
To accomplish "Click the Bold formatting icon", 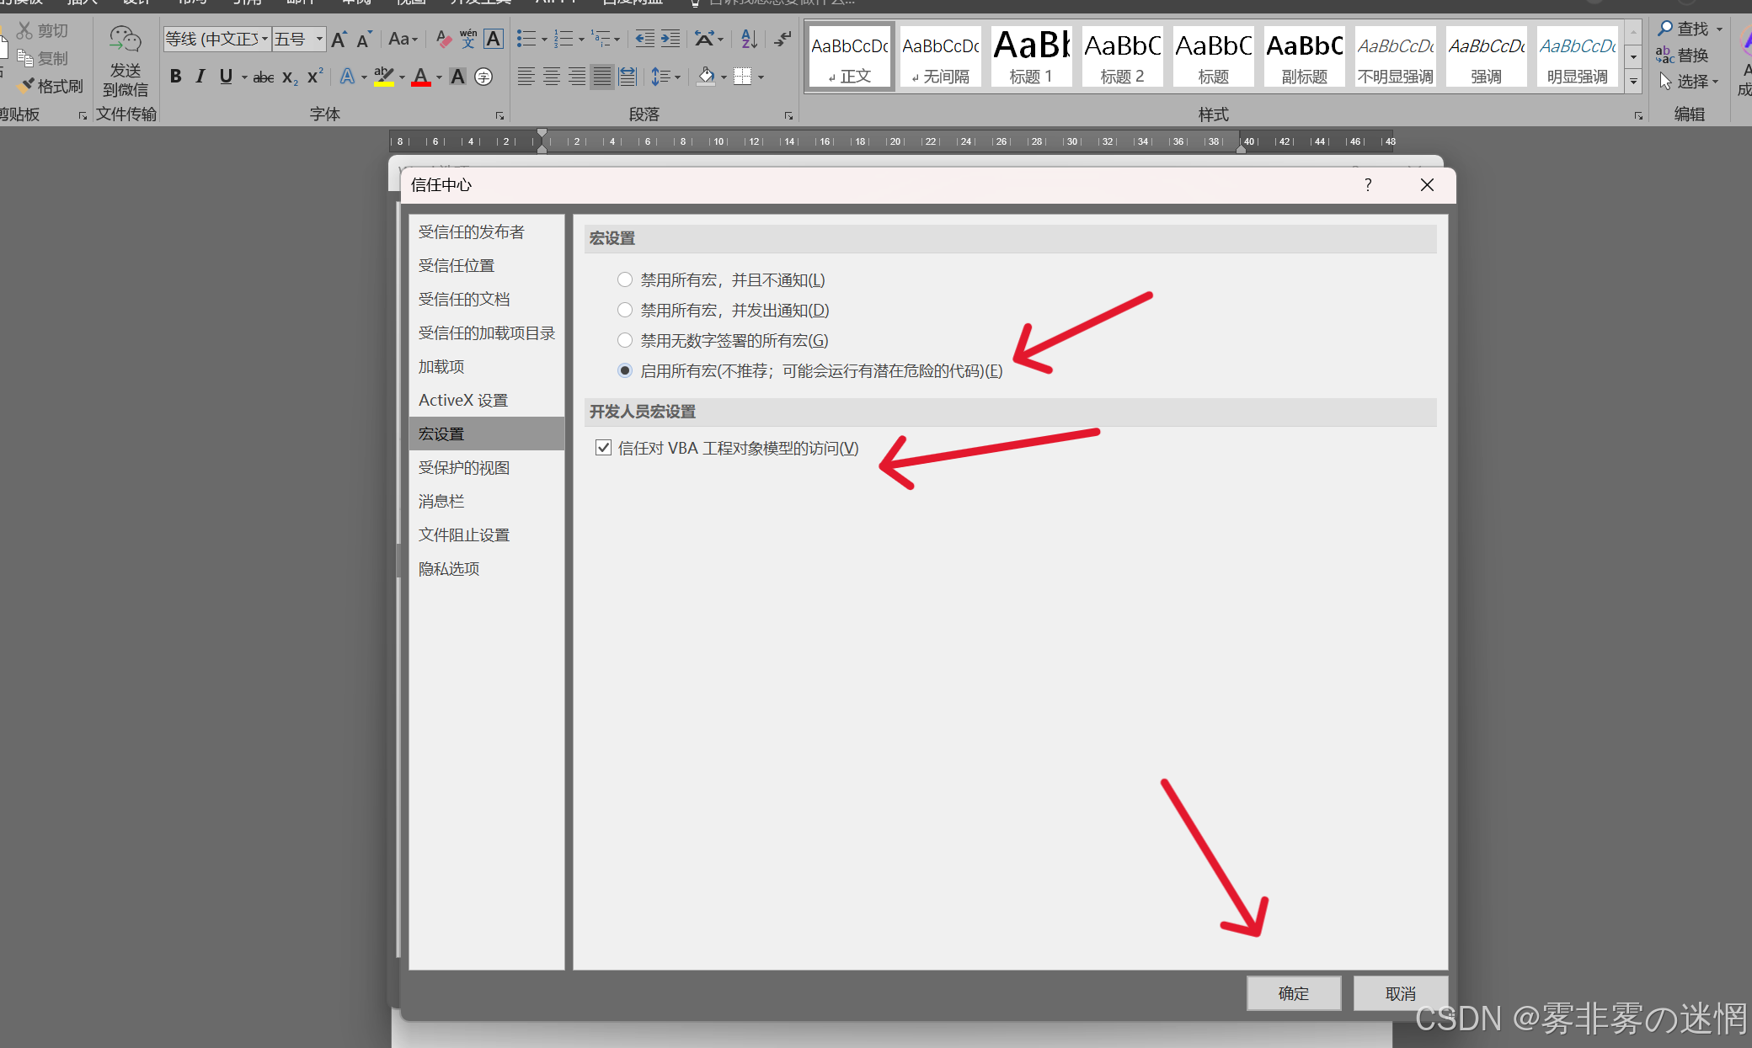I will [175, 77].
